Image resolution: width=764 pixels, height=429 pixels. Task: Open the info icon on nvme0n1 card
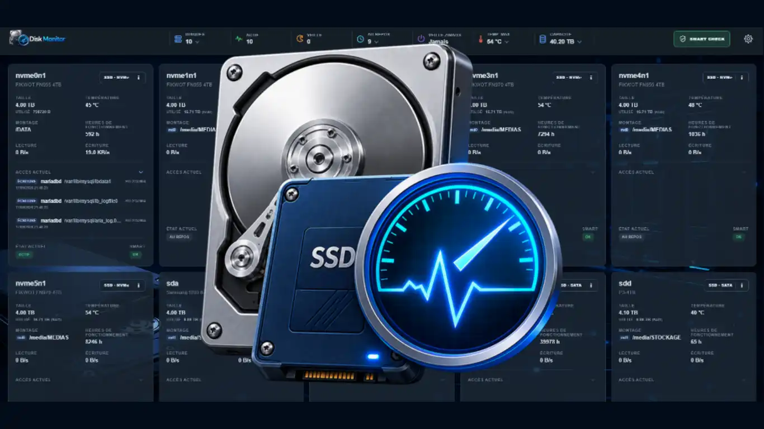(139, 78)
